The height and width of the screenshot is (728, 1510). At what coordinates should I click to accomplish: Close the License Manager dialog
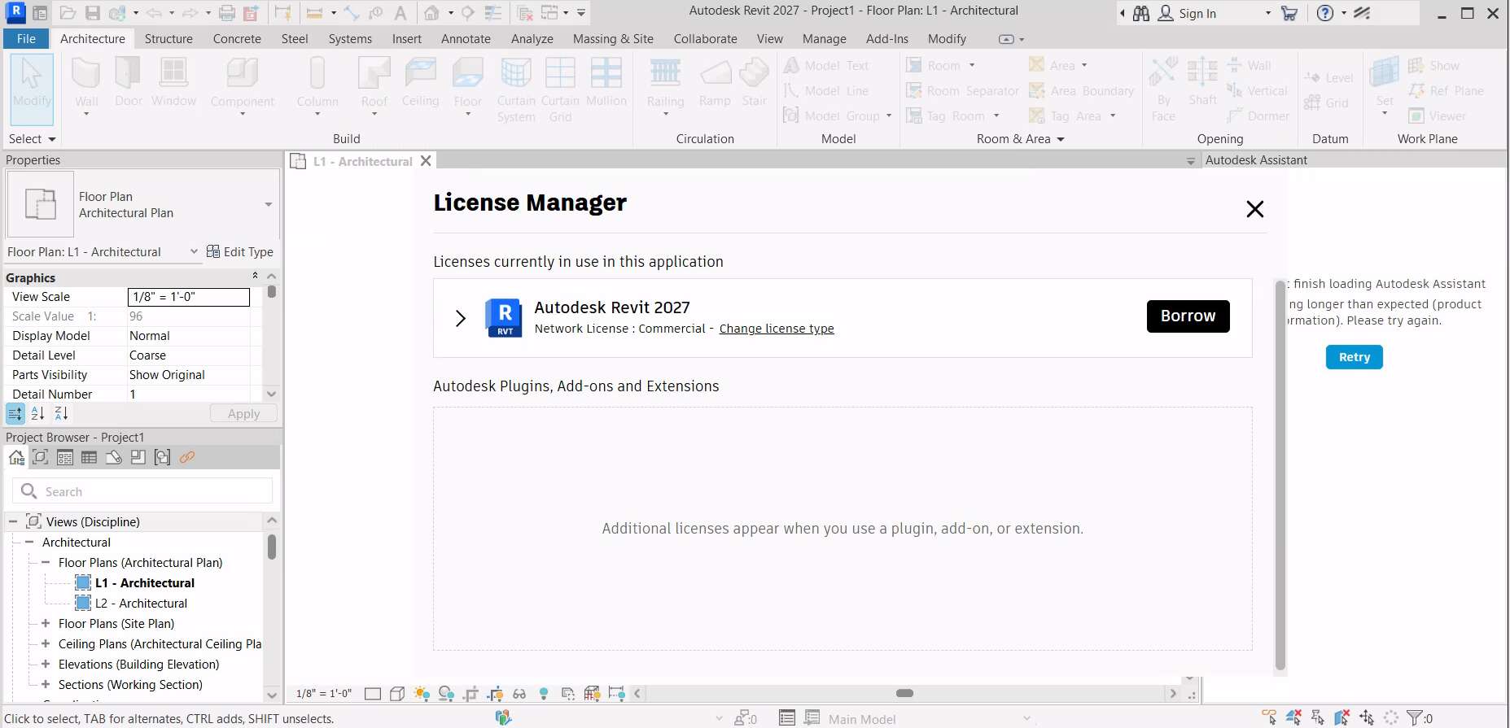pyautogui.click(x=1254, y=209)
